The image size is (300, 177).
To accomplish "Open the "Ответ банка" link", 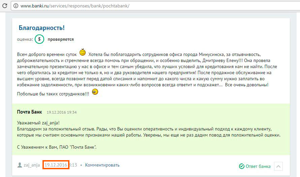I will [258, 166].
